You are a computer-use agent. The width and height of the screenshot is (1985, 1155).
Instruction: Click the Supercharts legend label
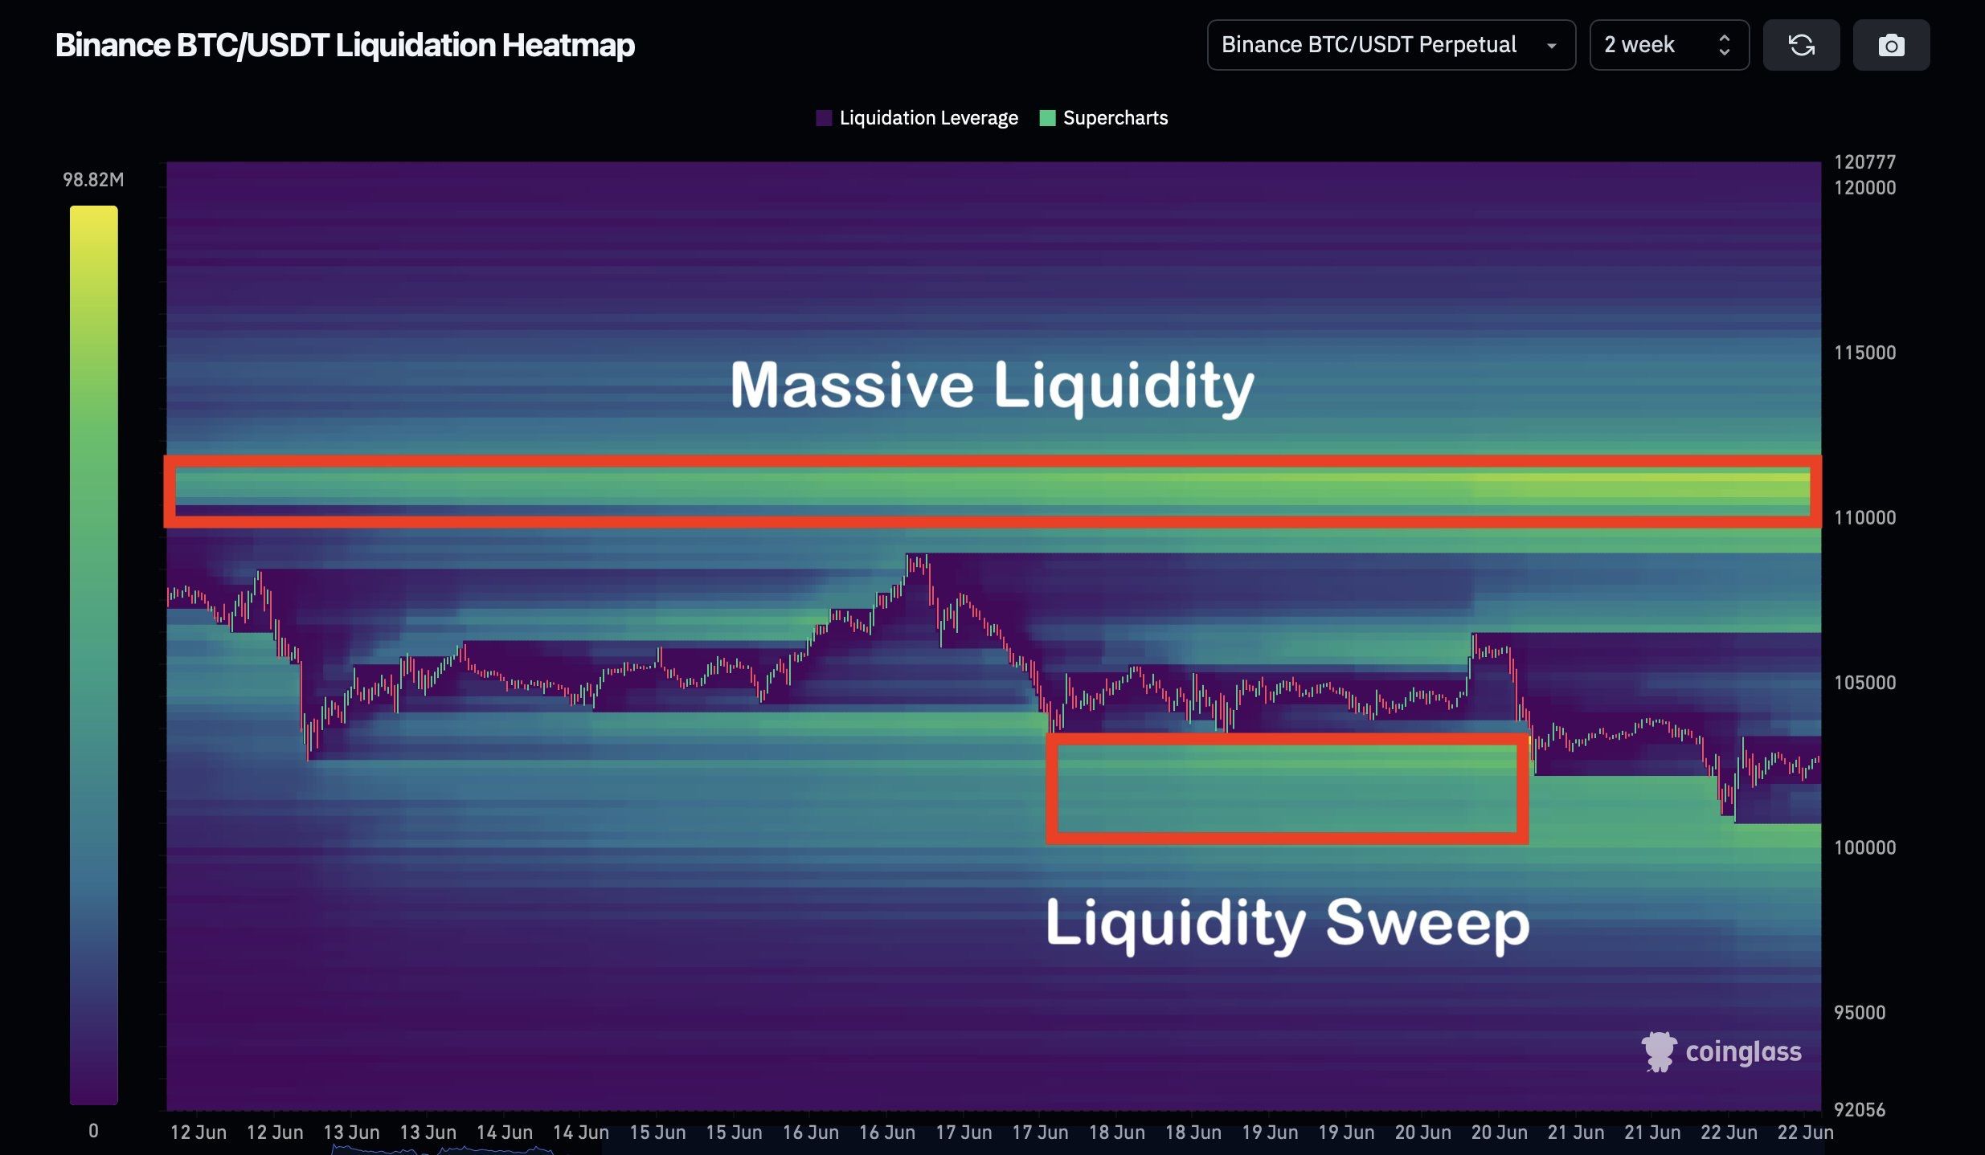[x=1115, y=118]
